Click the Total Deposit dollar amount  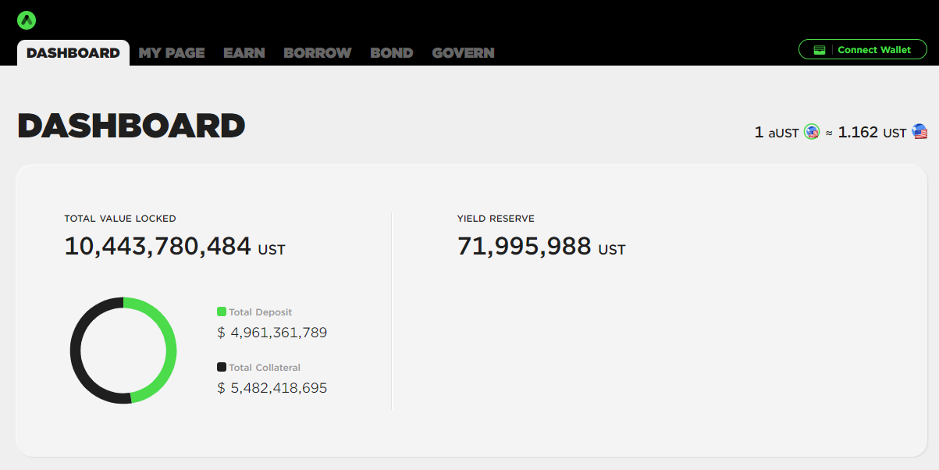[272, 333]
